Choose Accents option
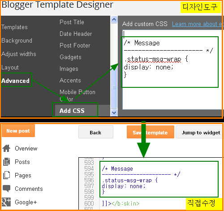 pos(70,80)
